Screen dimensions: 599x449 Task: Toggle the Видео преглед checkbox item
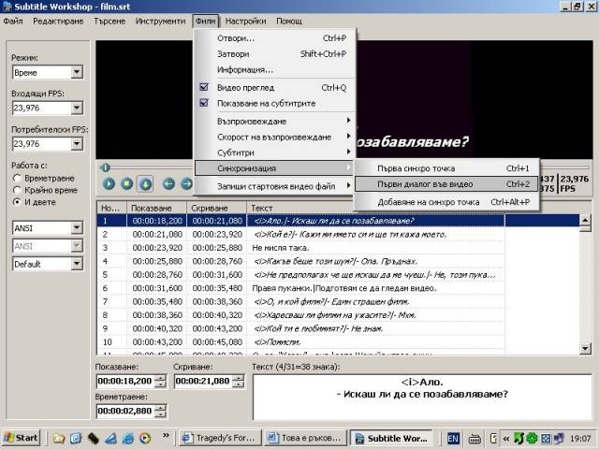[x=274, y=87]
